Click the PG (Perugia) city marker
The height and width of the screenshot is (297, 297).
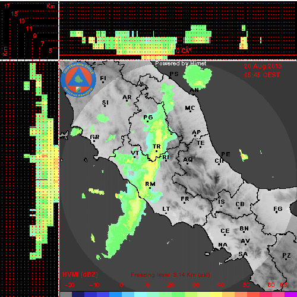147,121
